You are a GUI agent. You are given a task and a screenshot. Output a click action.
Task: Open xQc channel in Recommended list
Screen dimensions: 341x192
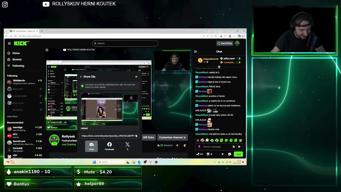coord(25,156)
